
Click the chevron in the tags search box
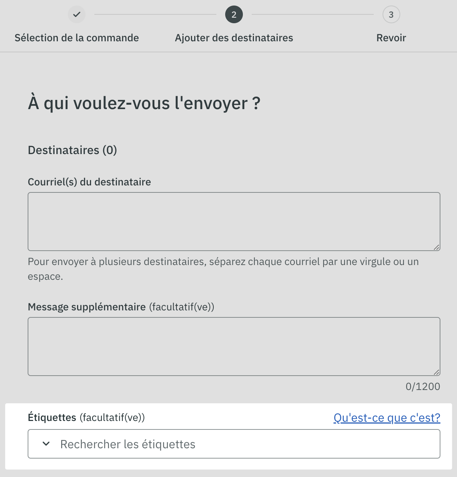click(x=46, y=444)
